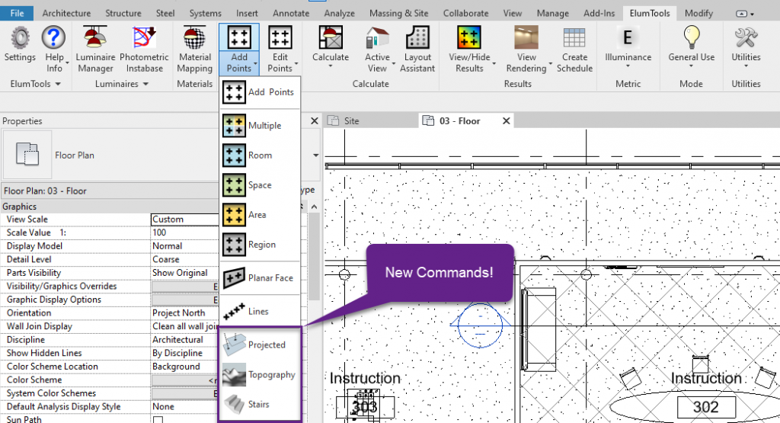
Task: Click the Discipline Architectural value
Action: 185,340
